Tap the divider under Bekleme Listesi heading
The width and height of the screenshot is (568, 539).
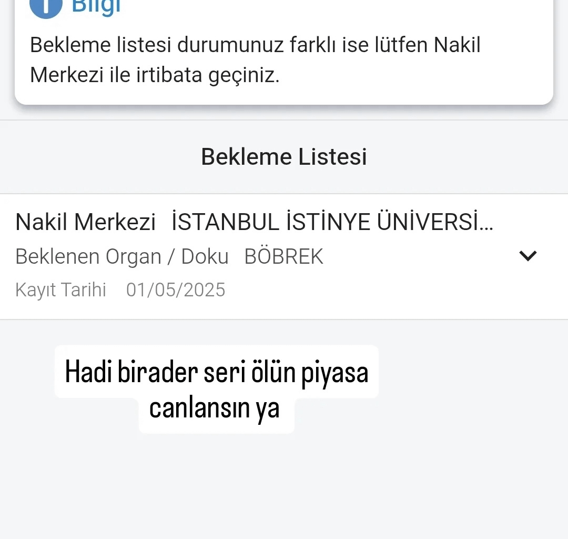[x=284, y=192]
